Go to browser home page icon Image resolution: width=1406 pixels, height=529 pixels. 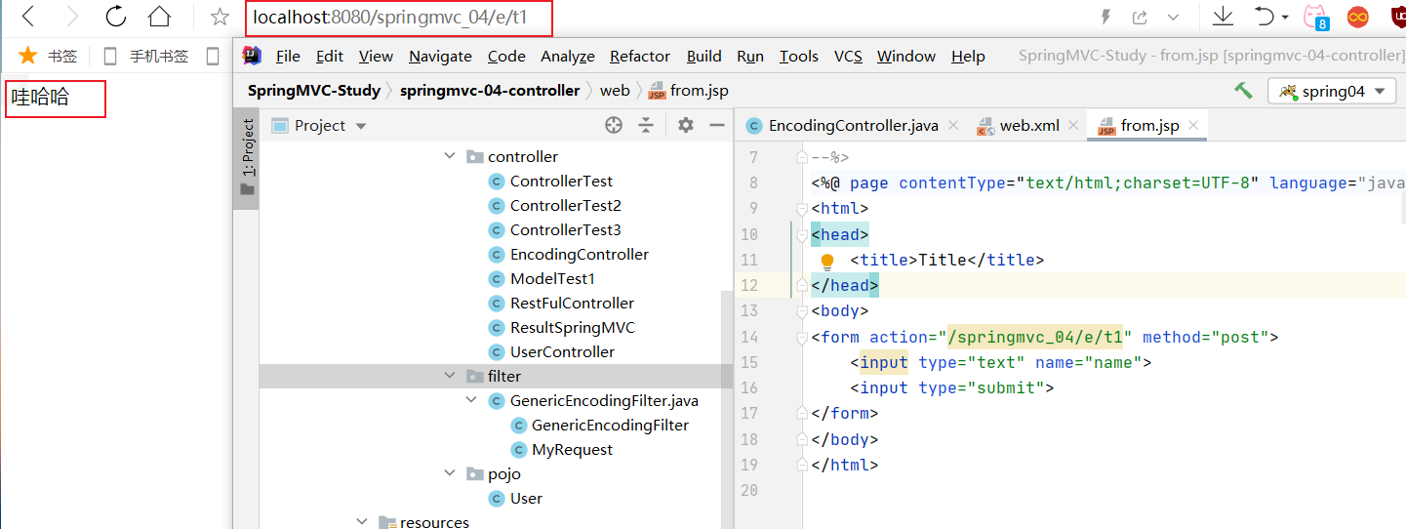tap(158, 17)
